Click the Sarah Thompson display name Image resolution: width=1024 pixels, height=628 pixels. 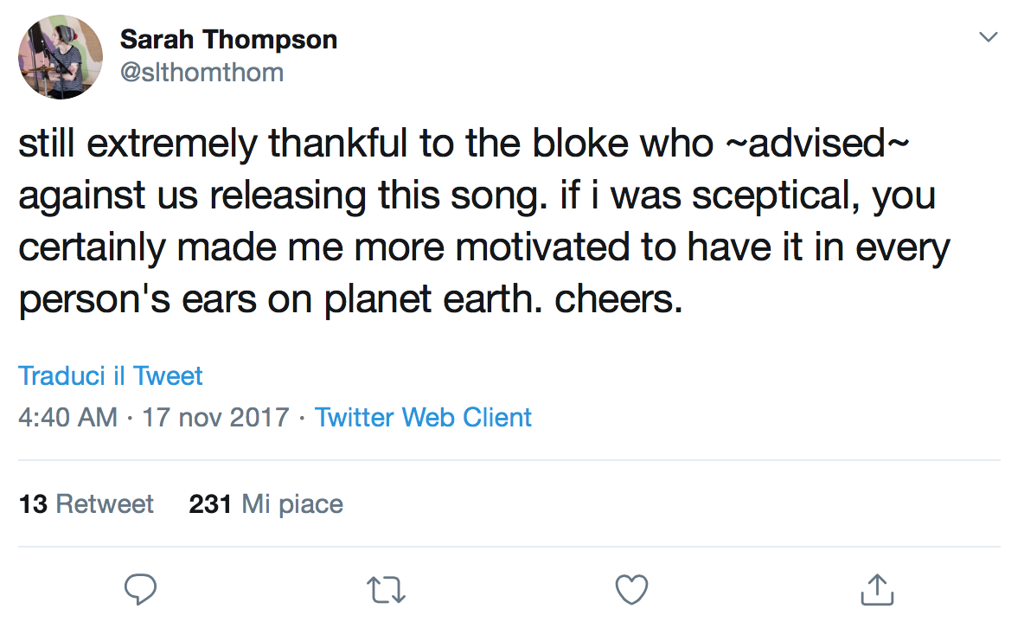pyautogui.click(x=228, y=39)
